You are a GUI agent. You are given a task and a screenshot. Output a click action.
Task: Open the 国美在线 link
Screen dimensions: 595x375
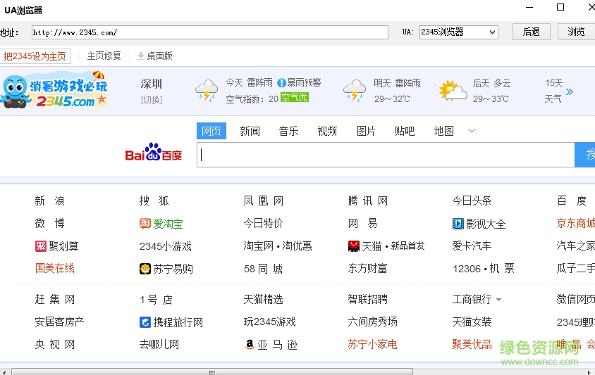click(x=55, y=269)
